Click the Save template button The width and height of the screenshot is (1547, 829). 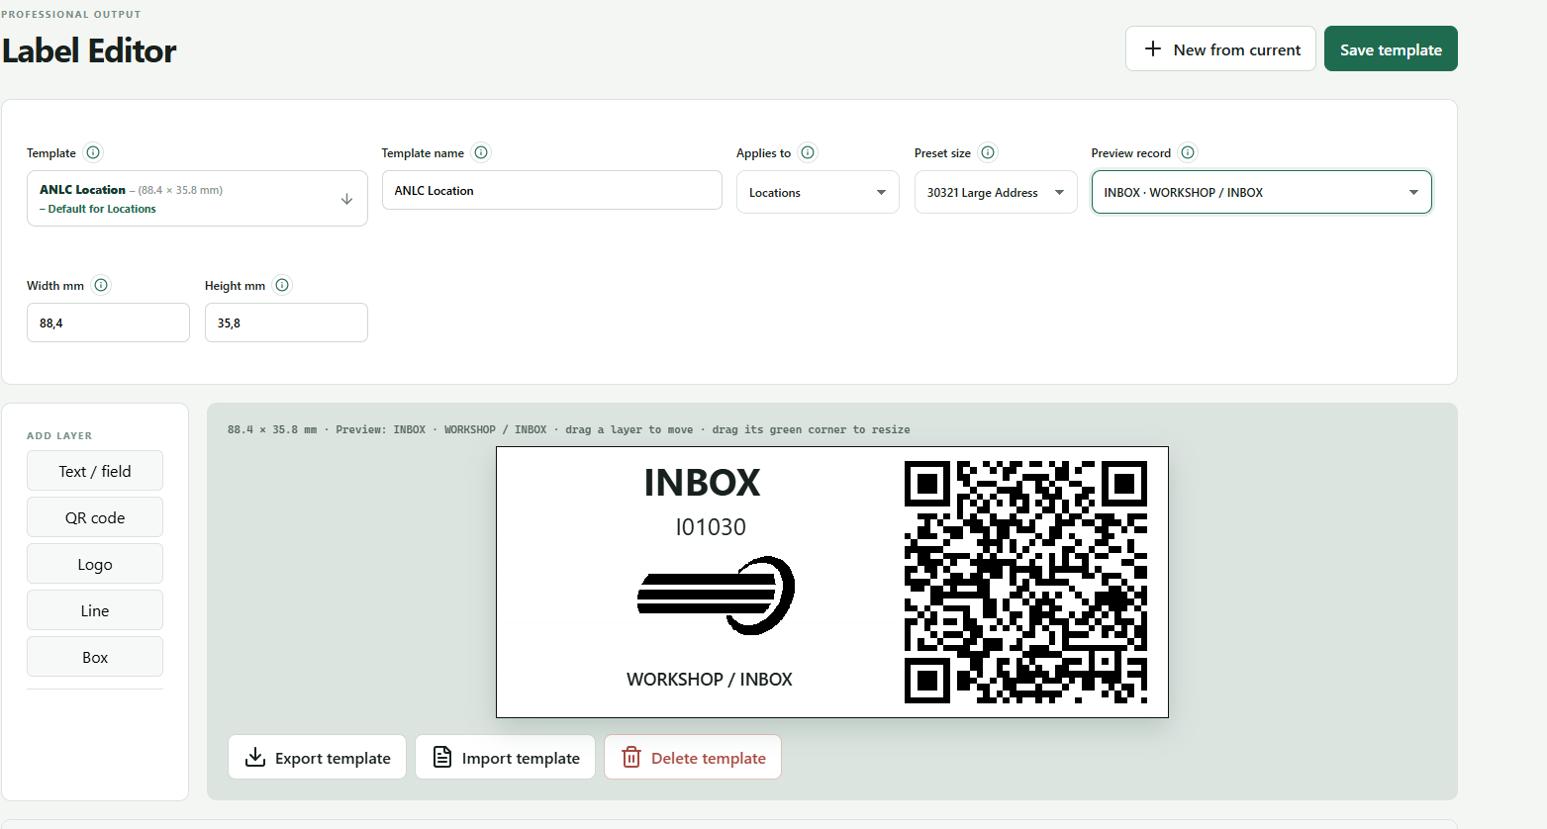1391,48
